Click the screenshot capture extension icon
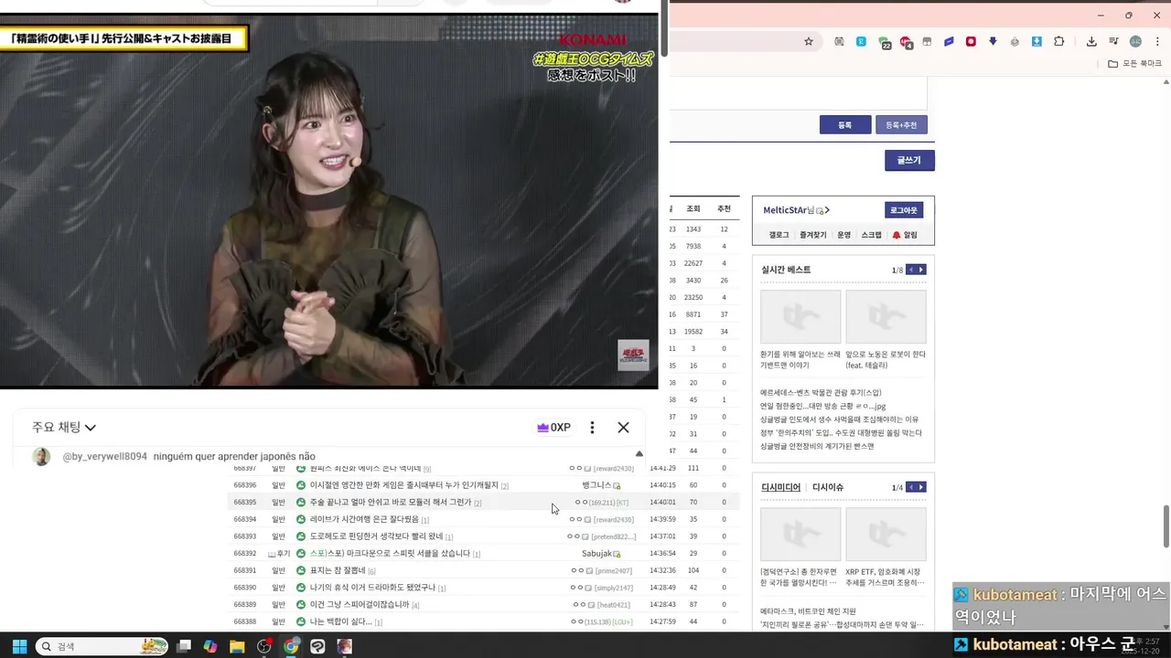 [x=839, y=41]
